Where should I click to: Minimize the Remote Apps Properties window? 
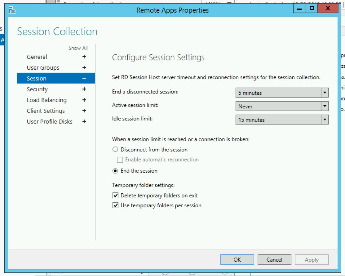(x=299, y=8)
